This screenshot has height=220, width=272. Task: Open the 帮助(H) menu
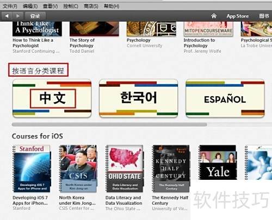click(112, 7)
